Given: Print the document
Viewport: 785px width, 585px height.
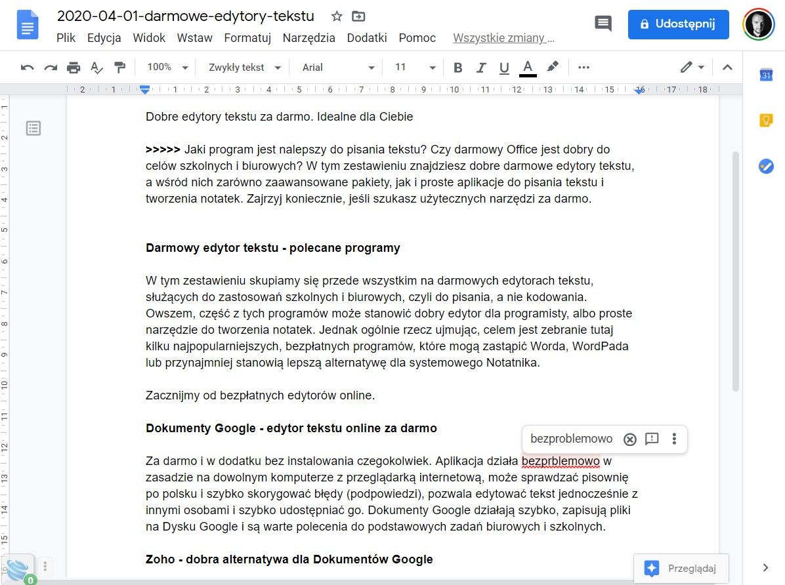Looking at the screenshot, I should [x=74, y=68].
